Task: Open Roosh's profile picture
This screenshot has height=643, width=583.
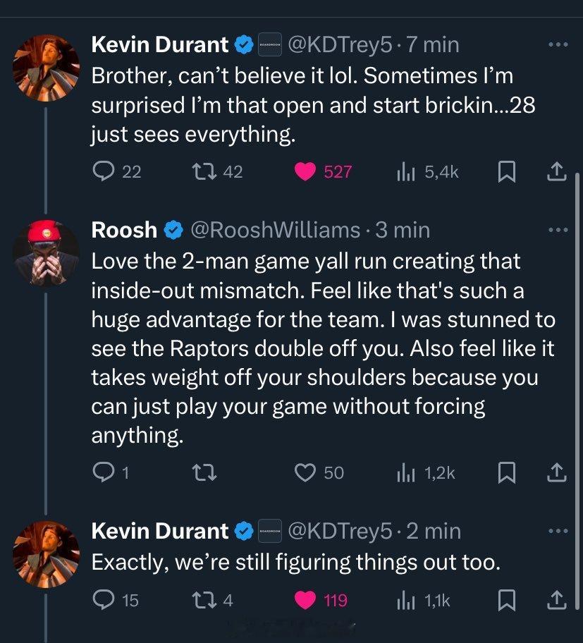Action: coord(46,252)
